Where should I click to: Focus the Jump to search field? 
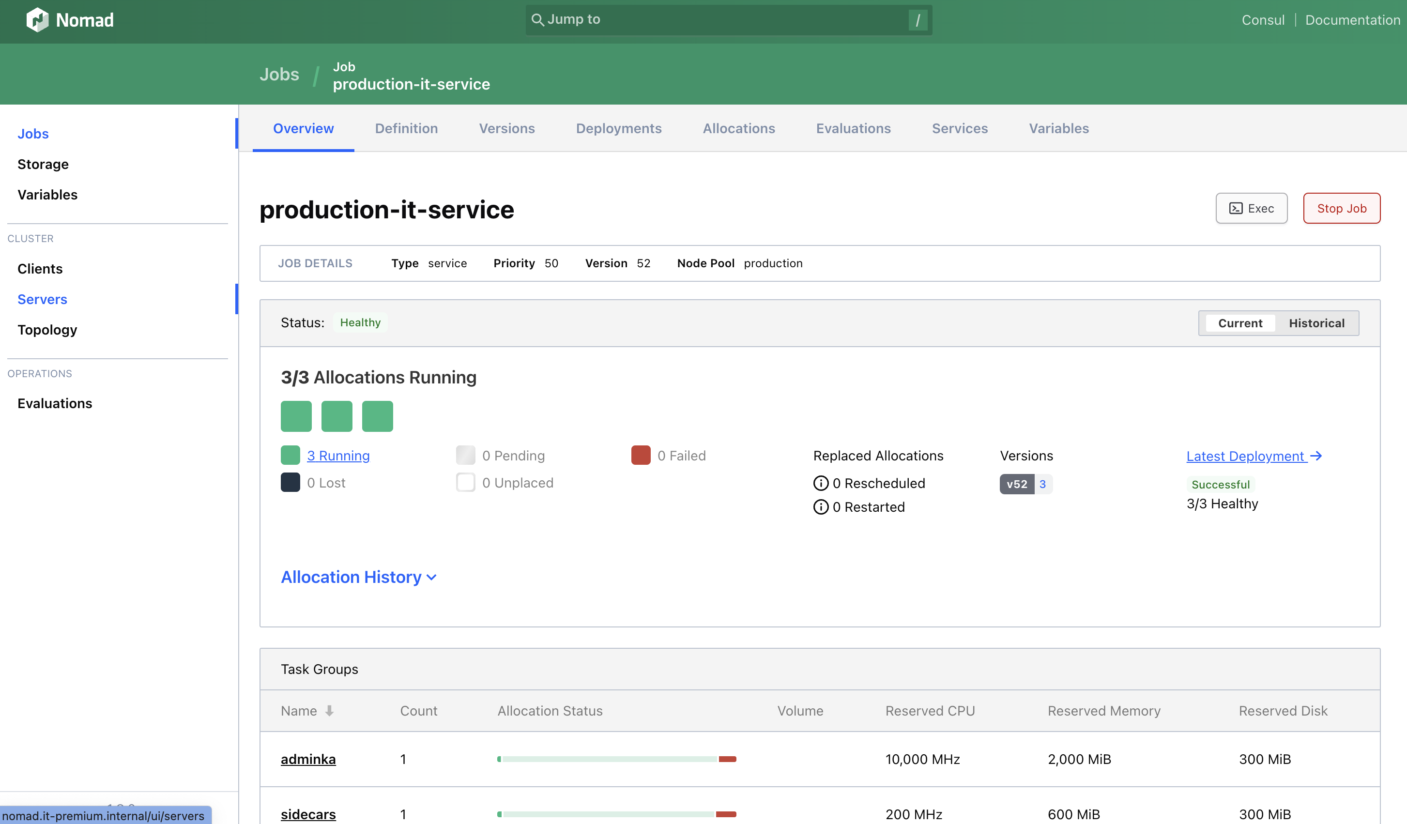(x=726, y=20)
